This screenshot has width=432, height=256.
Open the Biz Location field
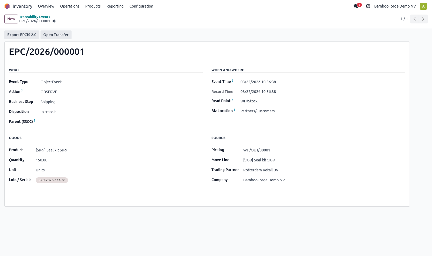(x=323, y=111)
